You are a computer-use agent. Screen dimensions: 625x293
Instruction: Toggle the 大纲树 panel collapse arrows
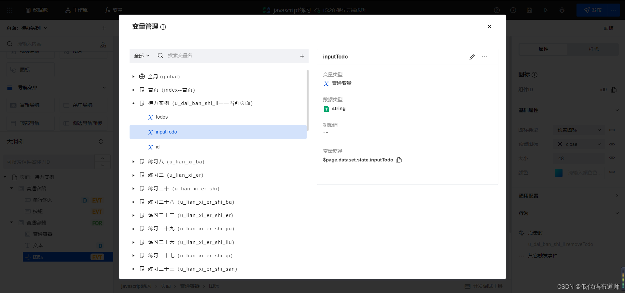click(101, 142)
